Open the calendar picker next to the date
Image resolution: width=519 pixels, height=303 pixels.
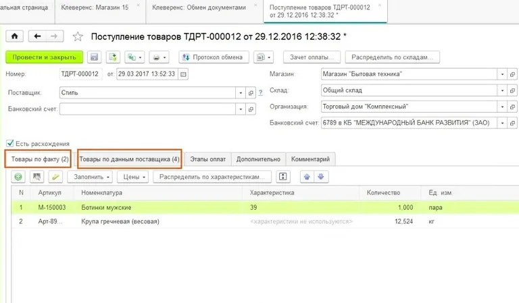tap(184, 74)
